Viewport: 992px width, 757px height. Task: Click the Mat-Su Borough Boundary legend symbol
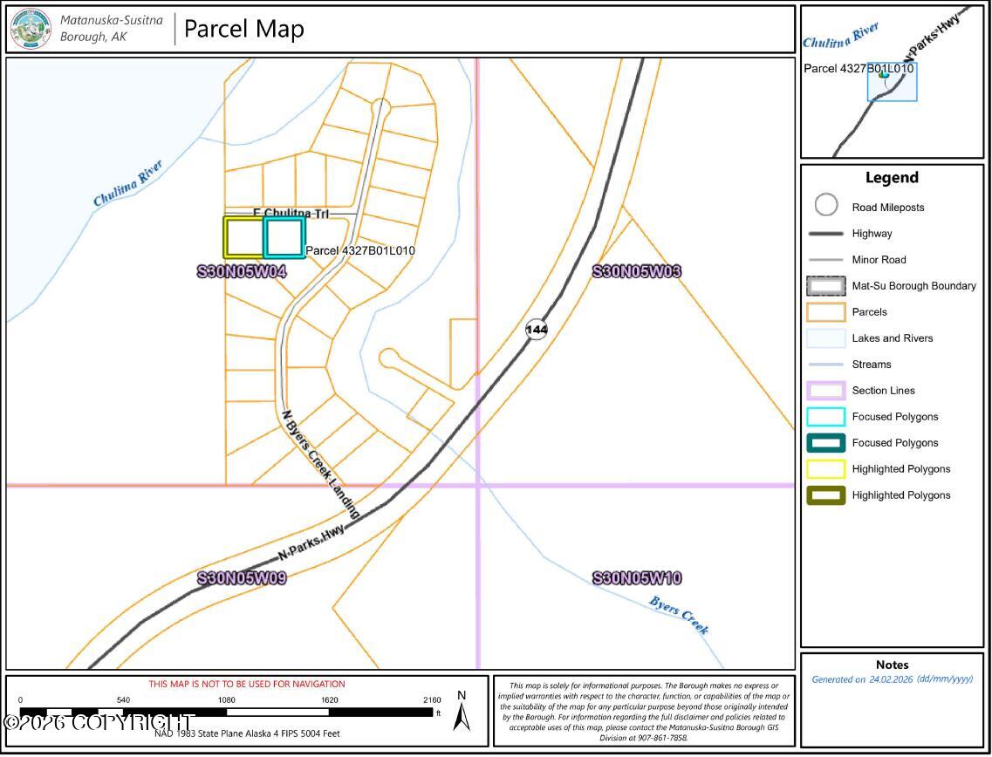click(x=825, y=286)
